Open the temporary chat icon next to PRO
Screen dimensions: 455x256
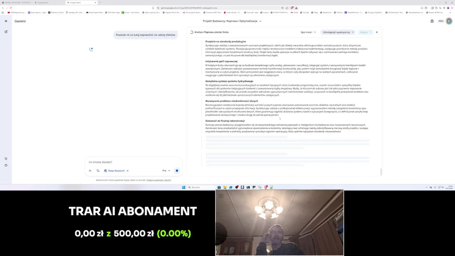(432, 21)
